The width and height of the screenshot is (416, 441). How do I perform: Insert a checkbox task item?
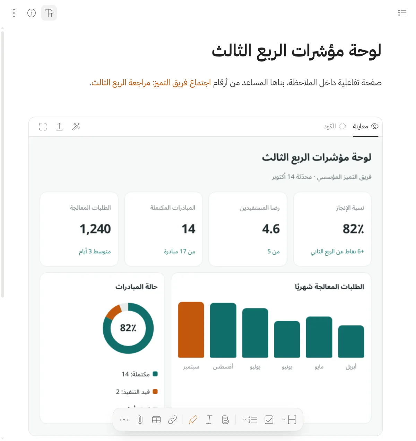269,420
